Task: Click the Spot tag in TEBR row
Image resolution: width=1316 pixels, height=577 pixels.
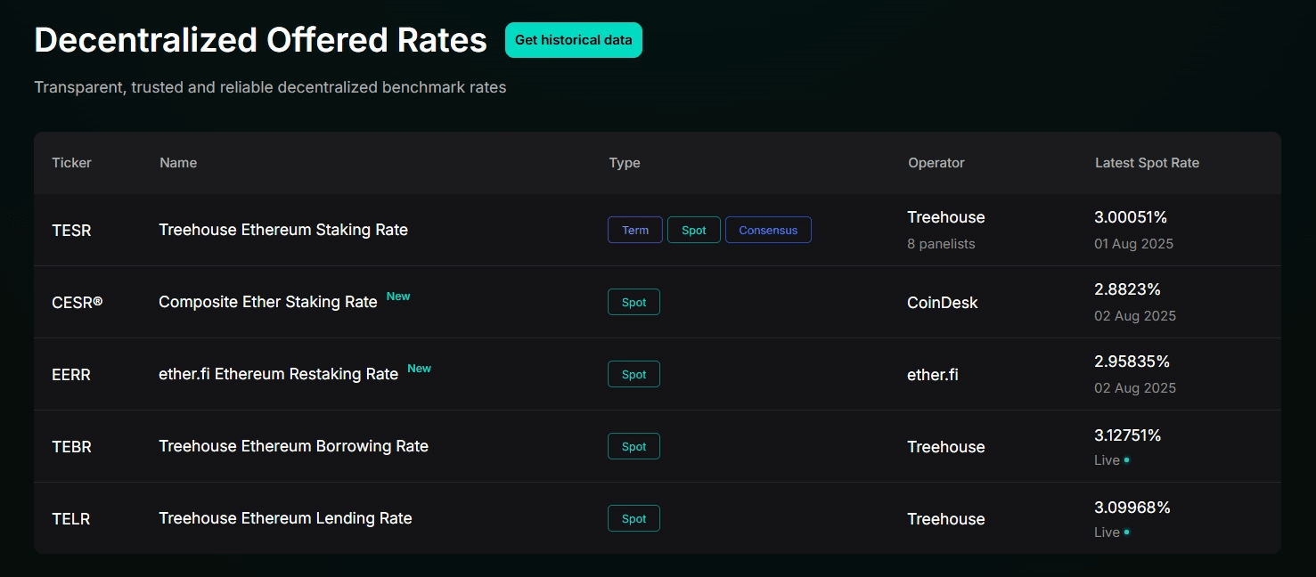Action: [633, 446]
